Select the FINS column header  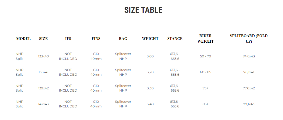(x=96, y=39)
